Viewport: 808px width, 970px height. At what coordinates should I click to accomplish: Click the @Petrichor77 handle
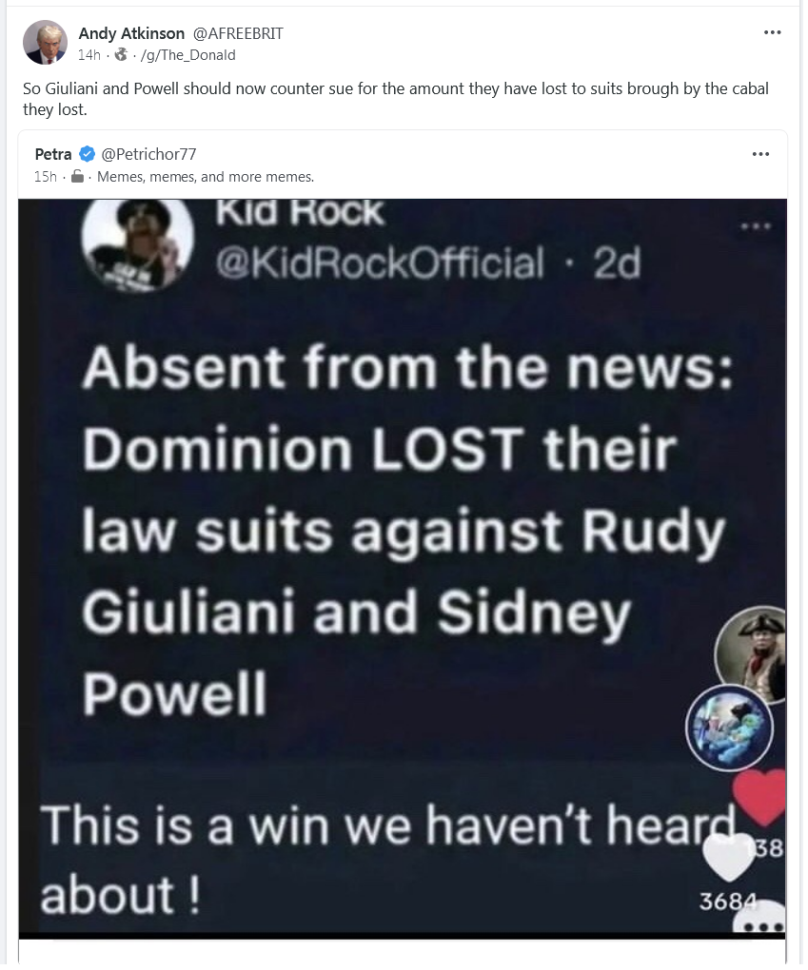pos(148,154)
